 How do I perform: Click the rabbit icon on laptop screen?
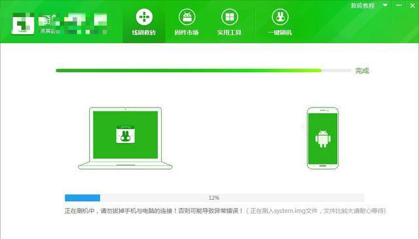pos(125,135)
